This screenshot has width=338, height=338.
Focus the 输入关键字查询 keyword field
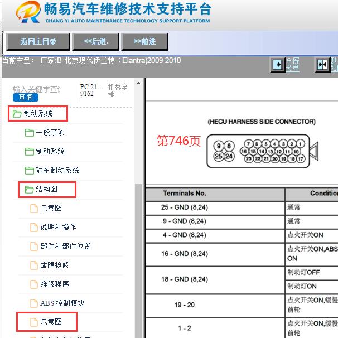click(x=36, y=89)
